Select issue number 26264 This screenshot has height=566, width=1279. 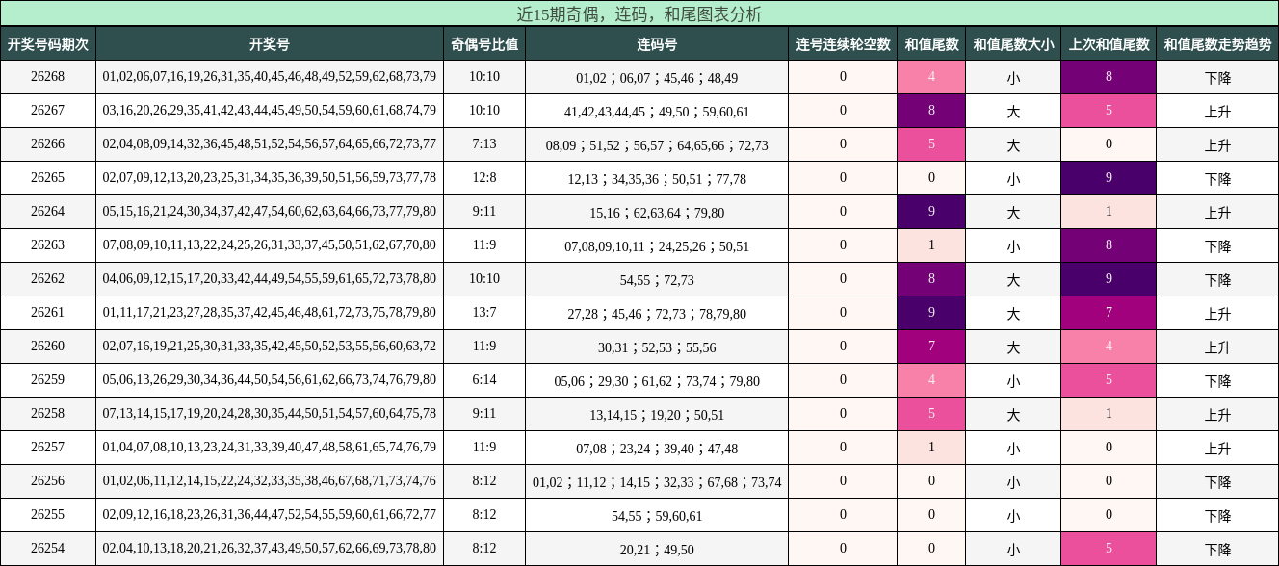(x=48, y=212)
